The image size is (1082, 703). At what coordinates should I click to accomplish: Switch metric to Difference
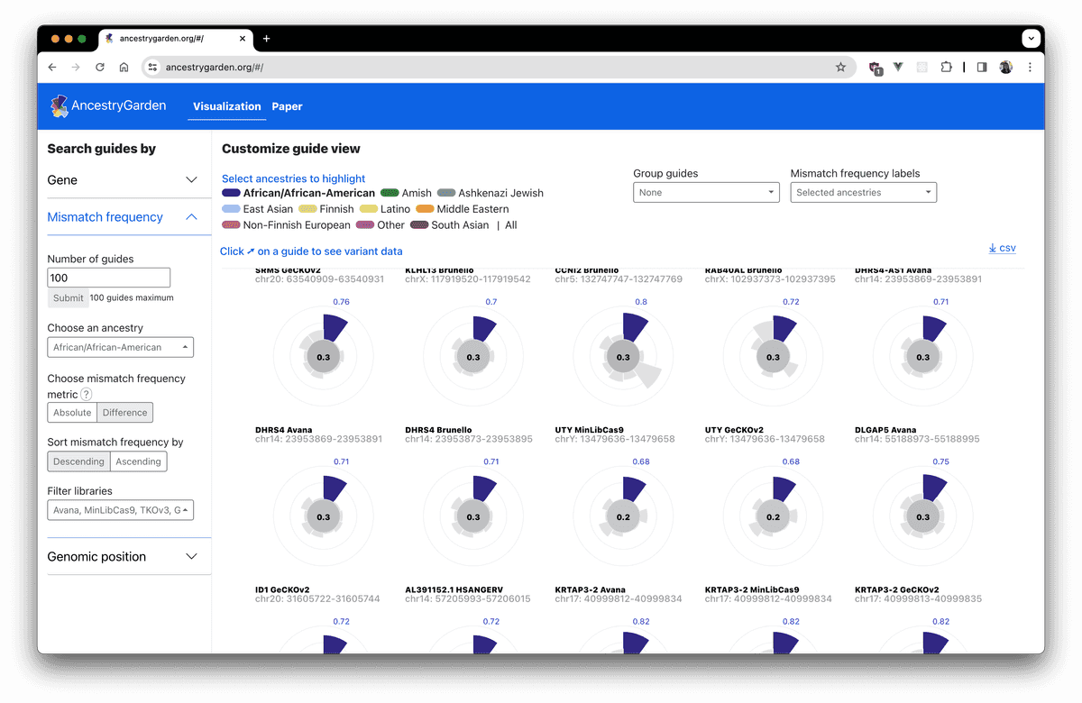pyautogui.click(x=124, y=413)
